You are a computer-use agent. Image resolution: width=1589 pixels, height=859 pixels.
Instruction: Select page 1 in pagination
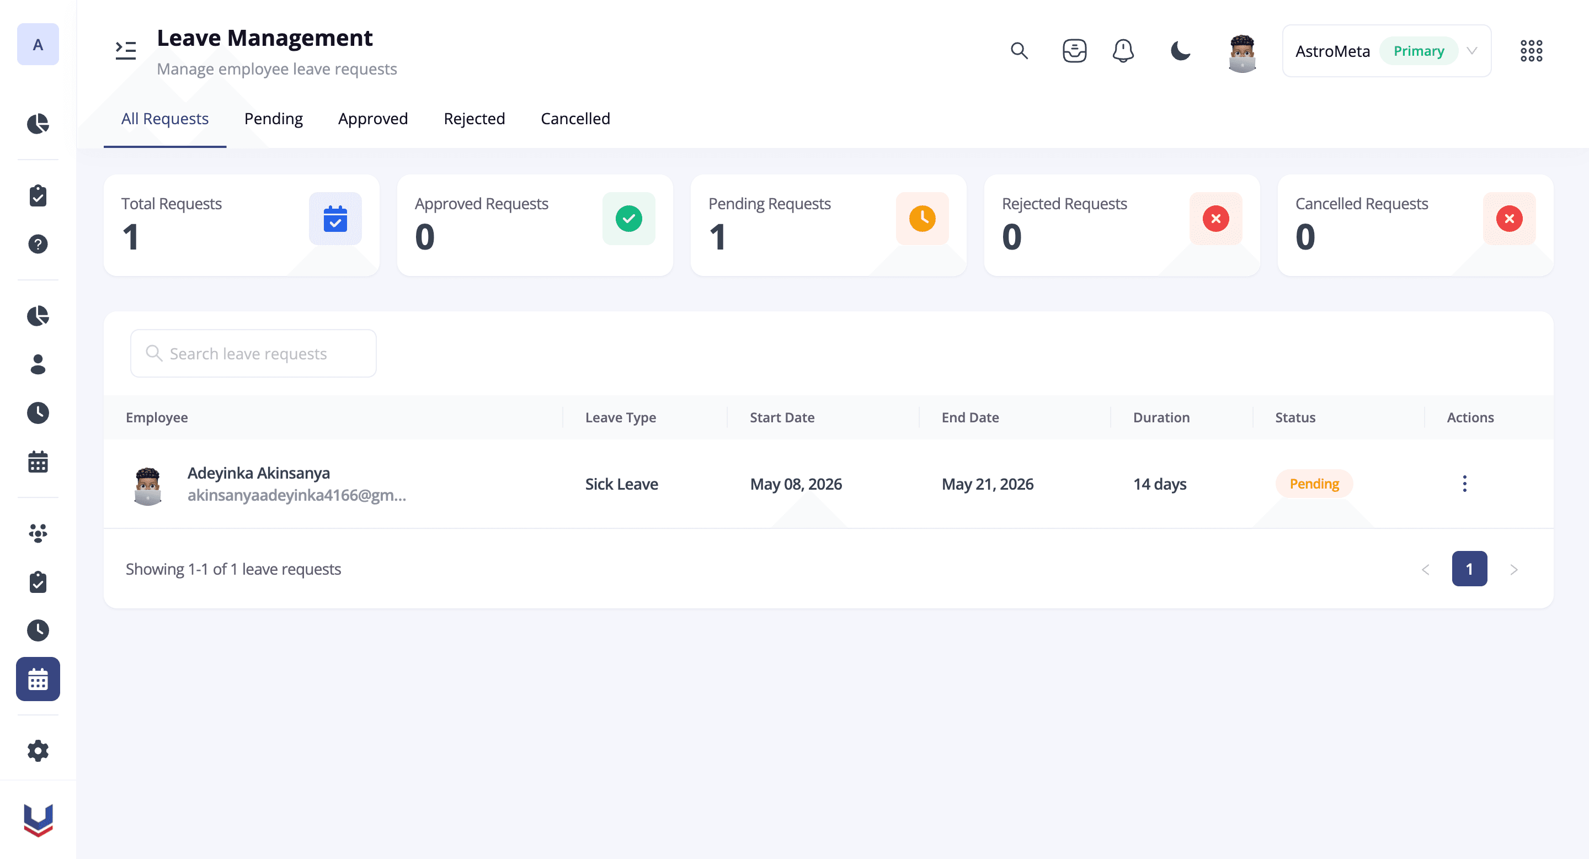[1469, 569]
